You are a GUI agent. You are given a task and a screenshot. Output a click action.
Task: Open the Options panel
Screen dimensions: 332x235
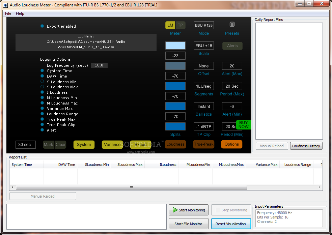coord(232,144)
